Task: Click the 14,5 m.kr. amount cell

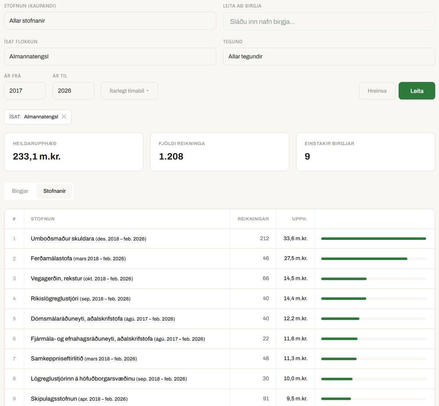Action: (x=295, y=278)
